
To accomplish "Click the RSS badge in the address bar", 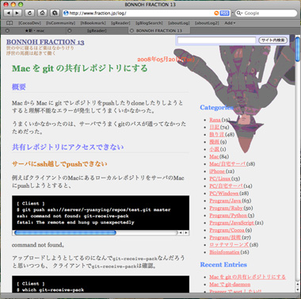I will tap(224, 13).
